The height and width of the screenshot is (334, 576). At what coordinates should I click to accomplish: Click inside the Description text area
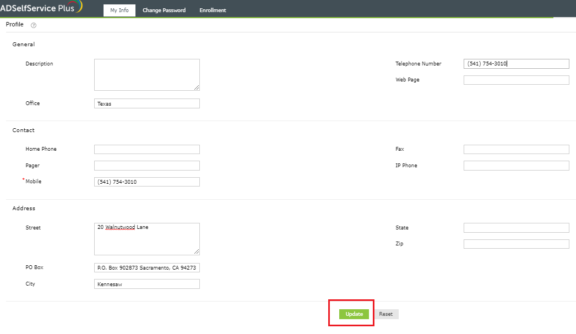click(x=146, y=74)
